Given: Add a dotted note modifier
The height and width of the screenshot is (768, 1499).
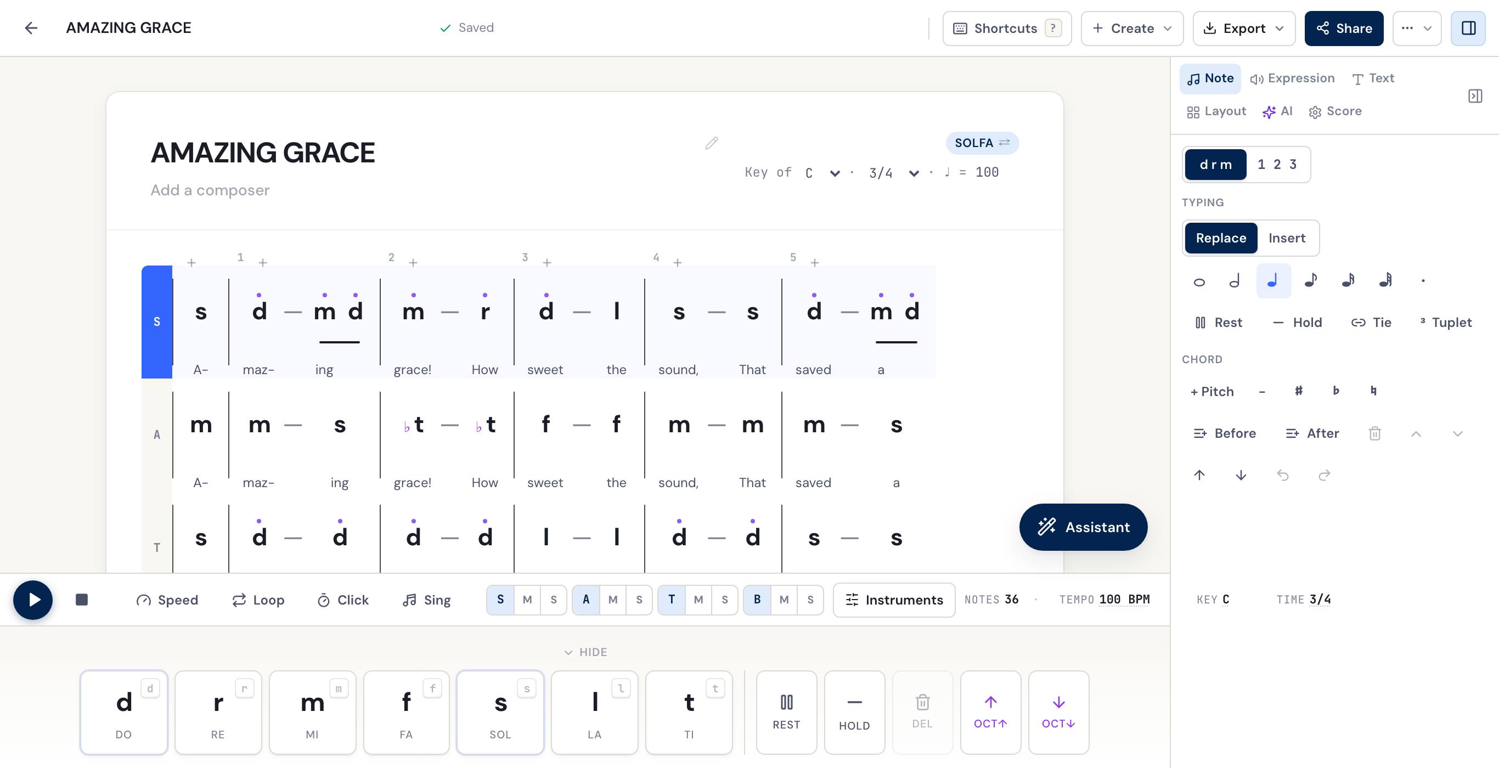Looking at the screenshot, I should [1423, 281].
